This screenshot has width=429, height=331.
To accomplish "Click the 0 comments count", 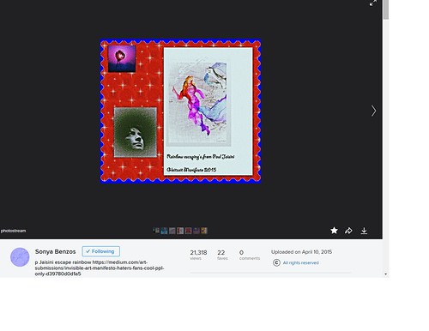I will 250,255.
